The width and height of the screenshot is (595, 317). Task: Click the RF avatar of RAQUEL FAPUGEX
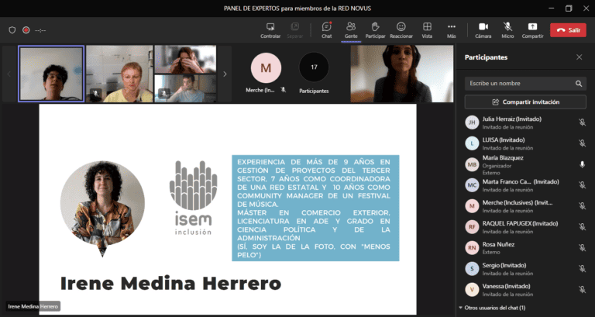472,226
